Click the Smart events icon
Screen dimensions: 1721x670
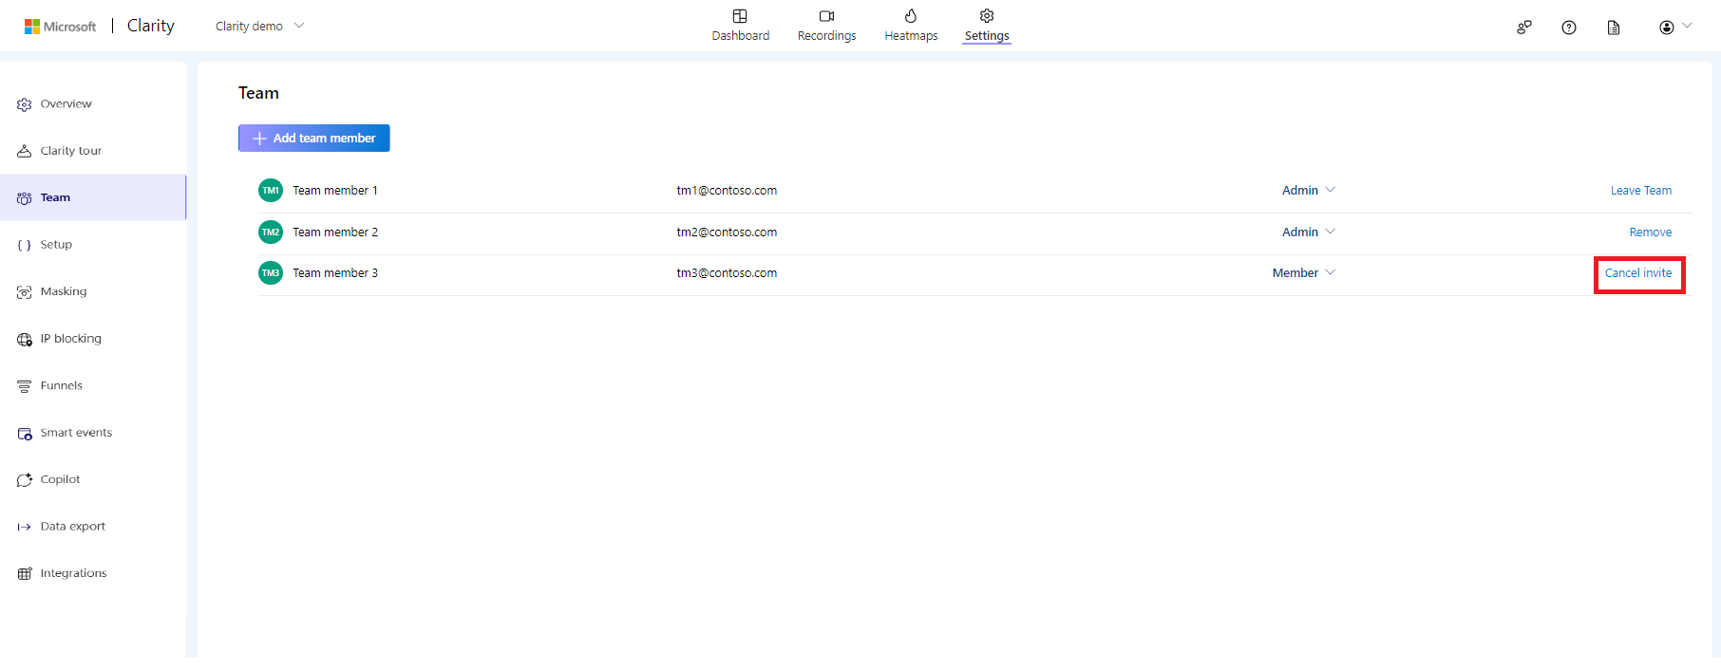(x=25, y=434)
